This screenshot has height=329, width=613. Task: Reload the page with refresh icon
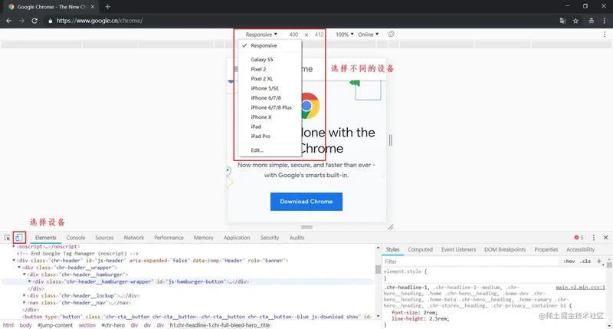(34, 21)
